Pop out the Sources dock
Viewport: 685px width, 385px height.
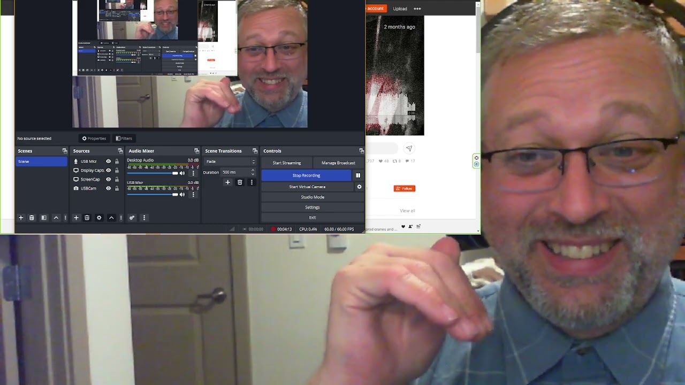coord(120,151)
